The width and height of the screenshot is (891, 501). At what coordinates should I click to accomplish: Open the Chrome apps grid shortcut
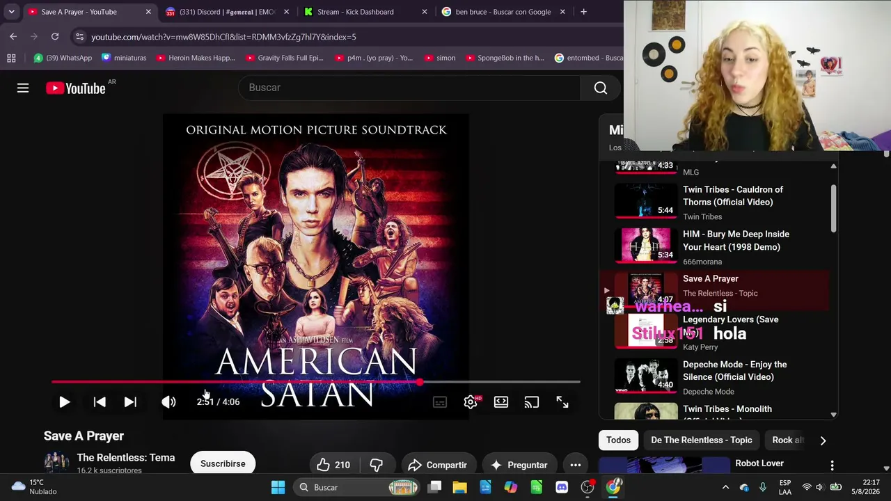point(11,58)
